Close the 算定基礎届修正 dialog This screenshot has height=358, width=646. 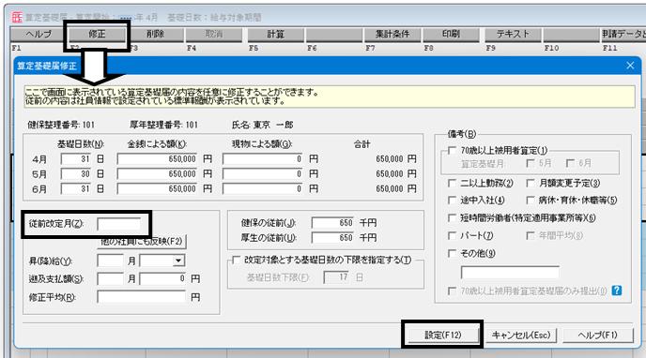[x=630, y=66]
